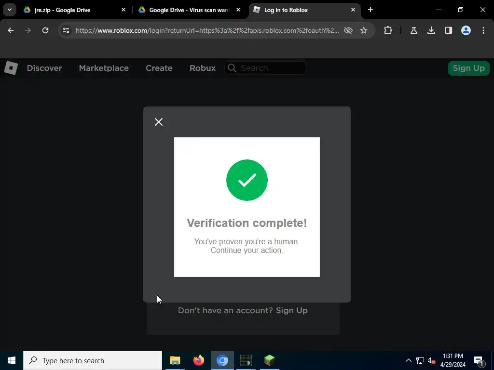The height and width of the screenshot is (370, 494).
Task: Launch Firefox from taskbar
Action: point(198,360)
